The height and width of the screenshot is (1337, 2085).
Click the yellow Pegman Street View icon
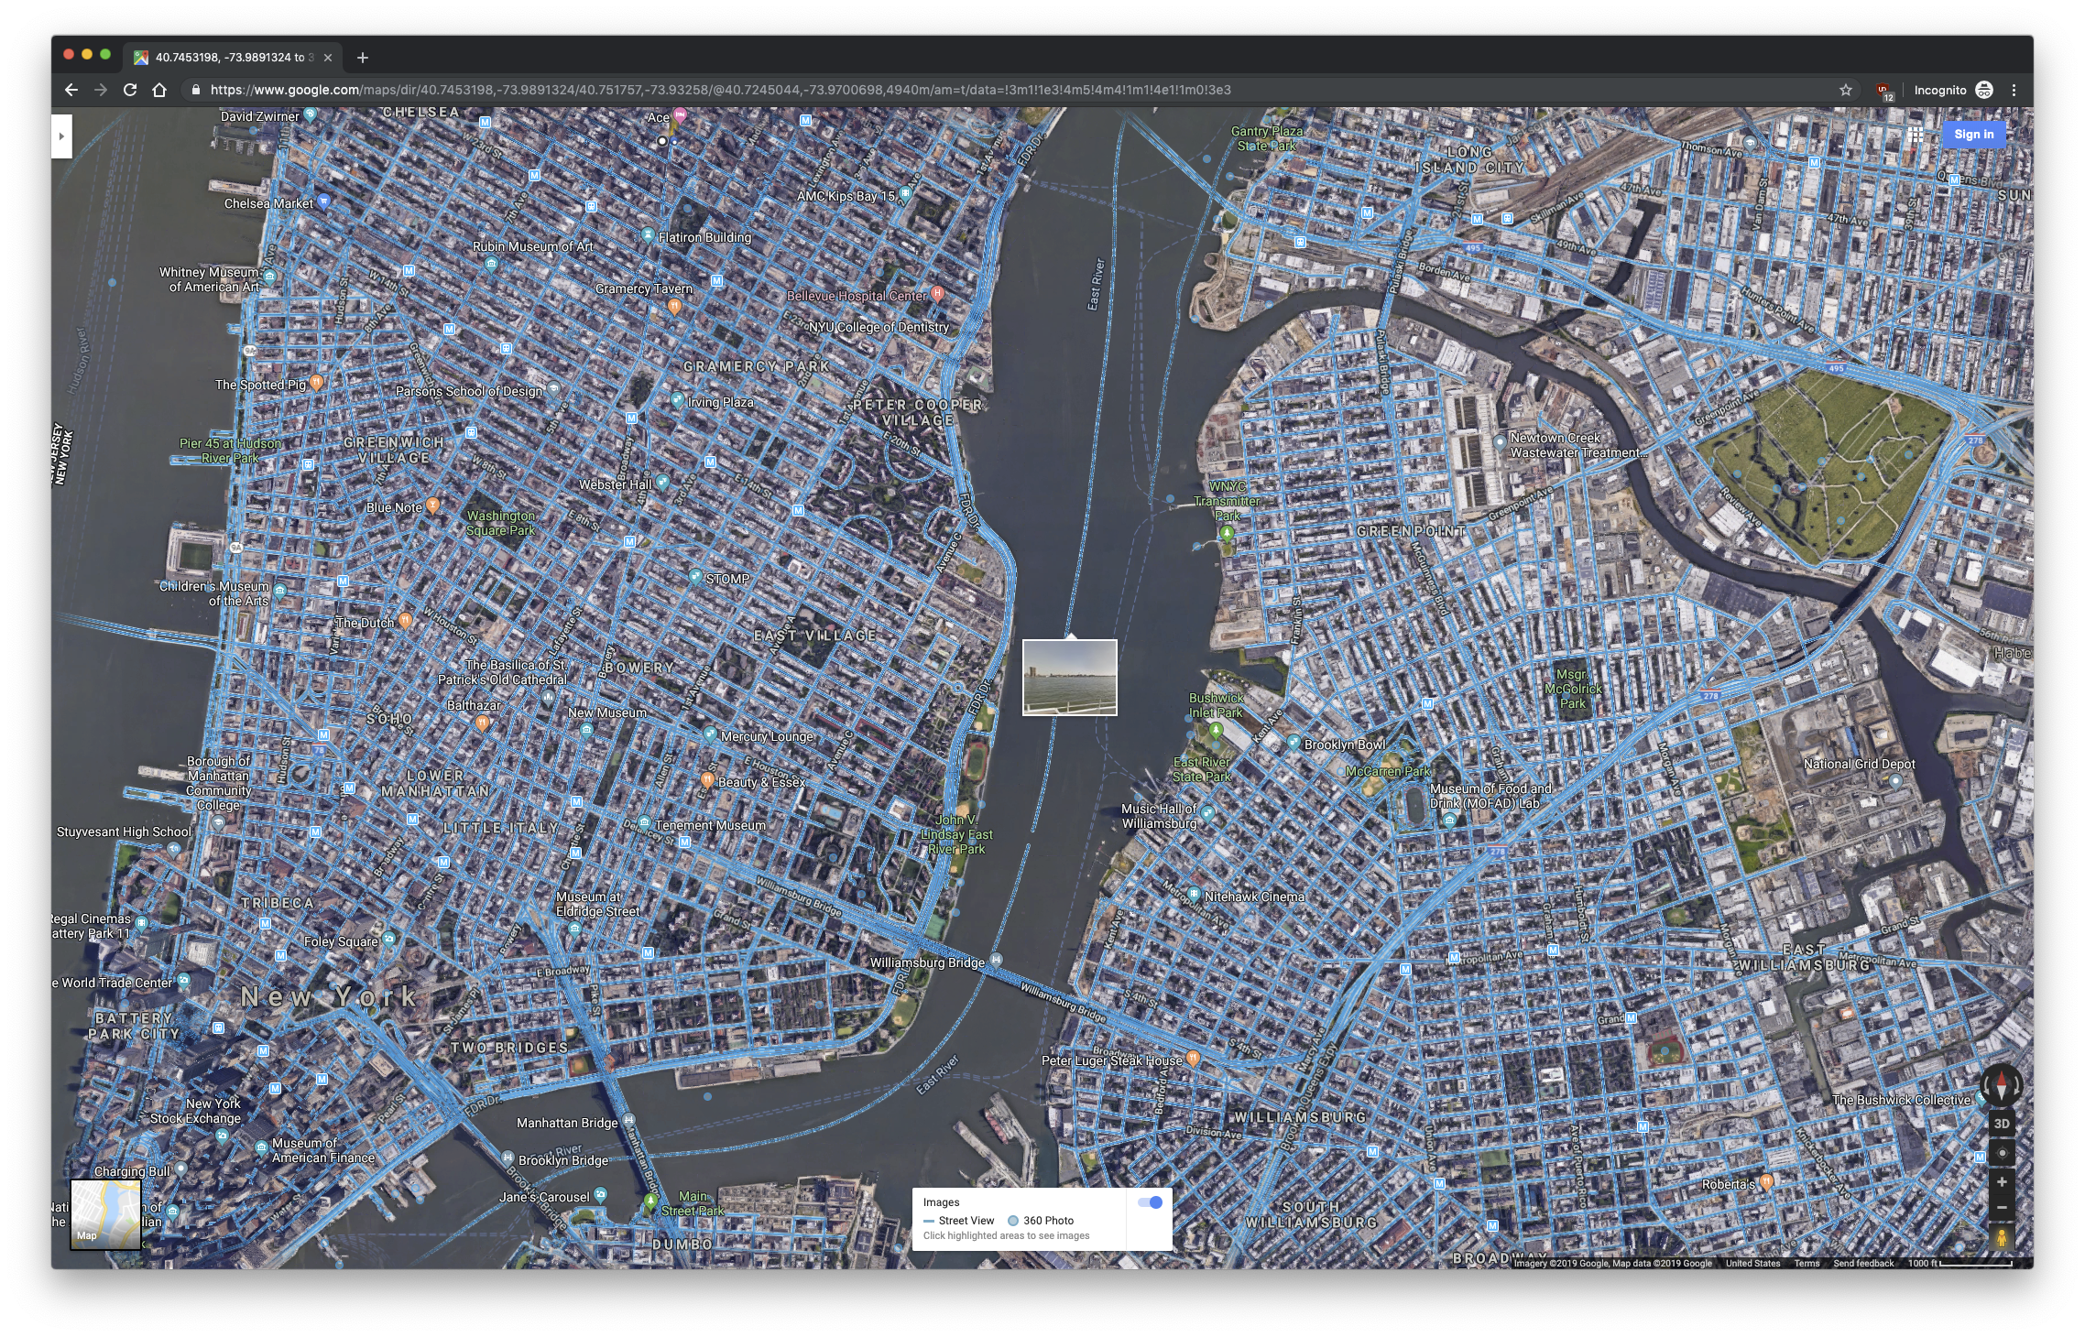point(2002,1238)
